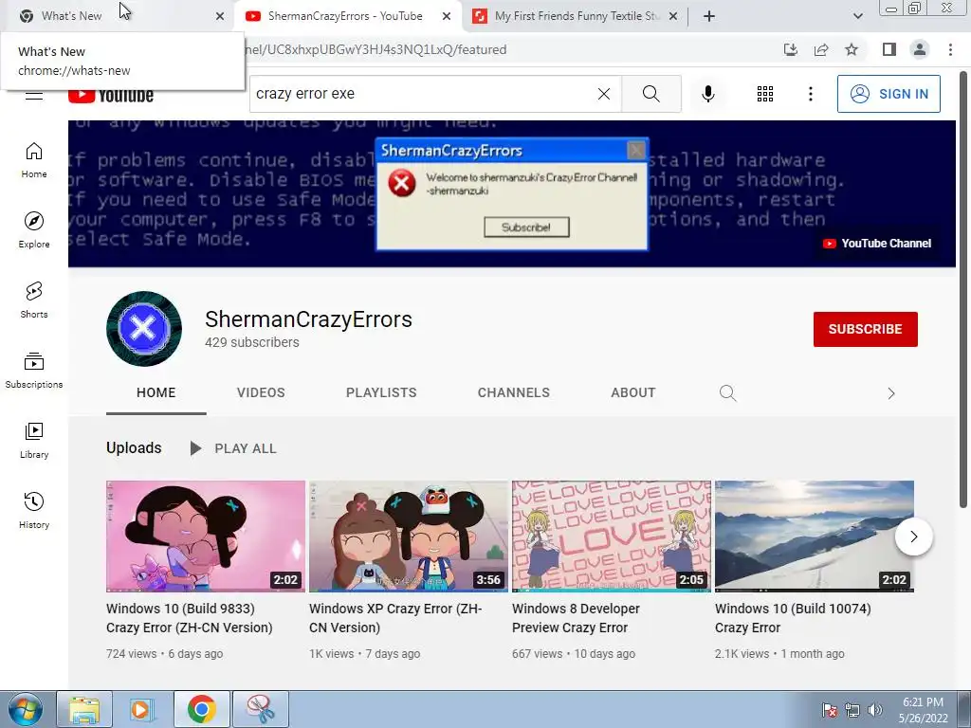The width and height of the screenshot is (971, 728).
Task: Share this page from address bar
Action: 821,49
